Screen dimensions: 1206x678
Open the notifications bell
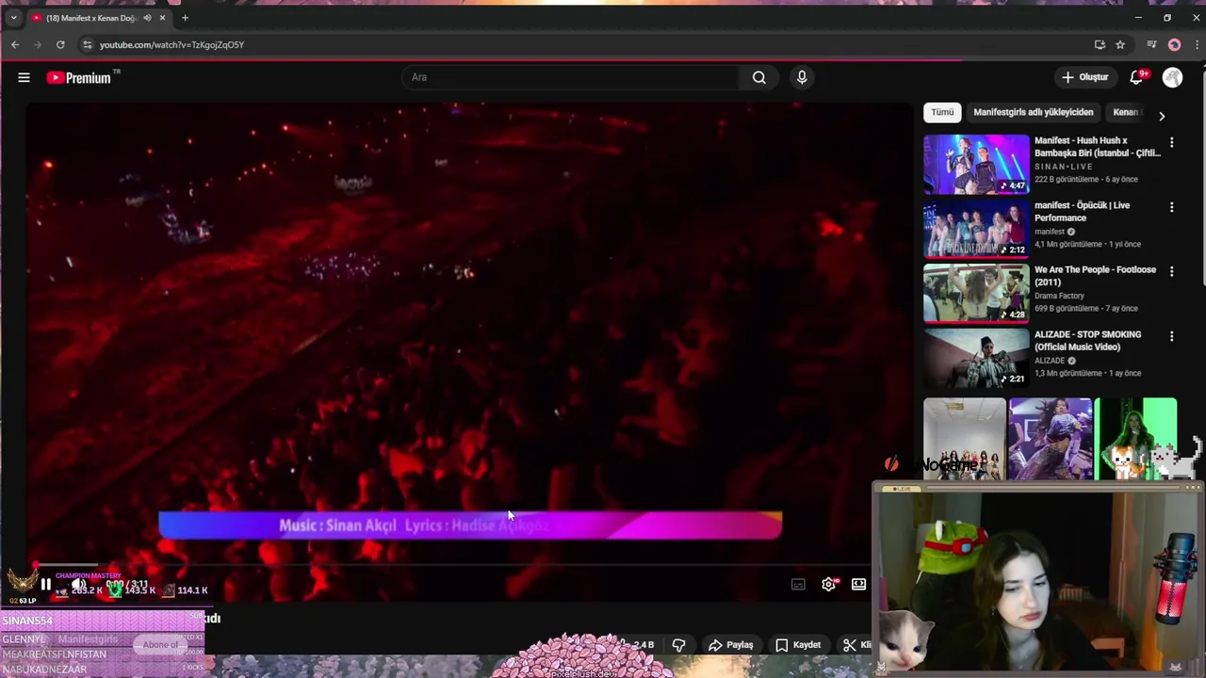[1136, 77]
